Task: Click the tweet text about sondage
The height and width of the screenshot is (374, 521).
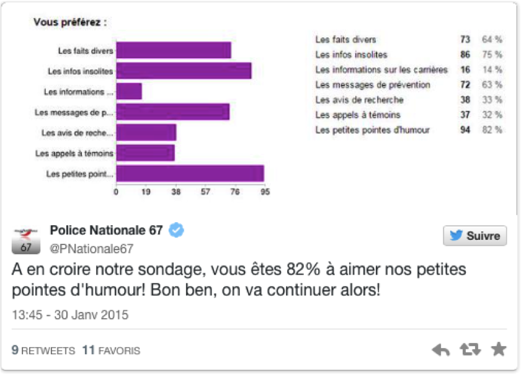Action: tap(239, 280)
